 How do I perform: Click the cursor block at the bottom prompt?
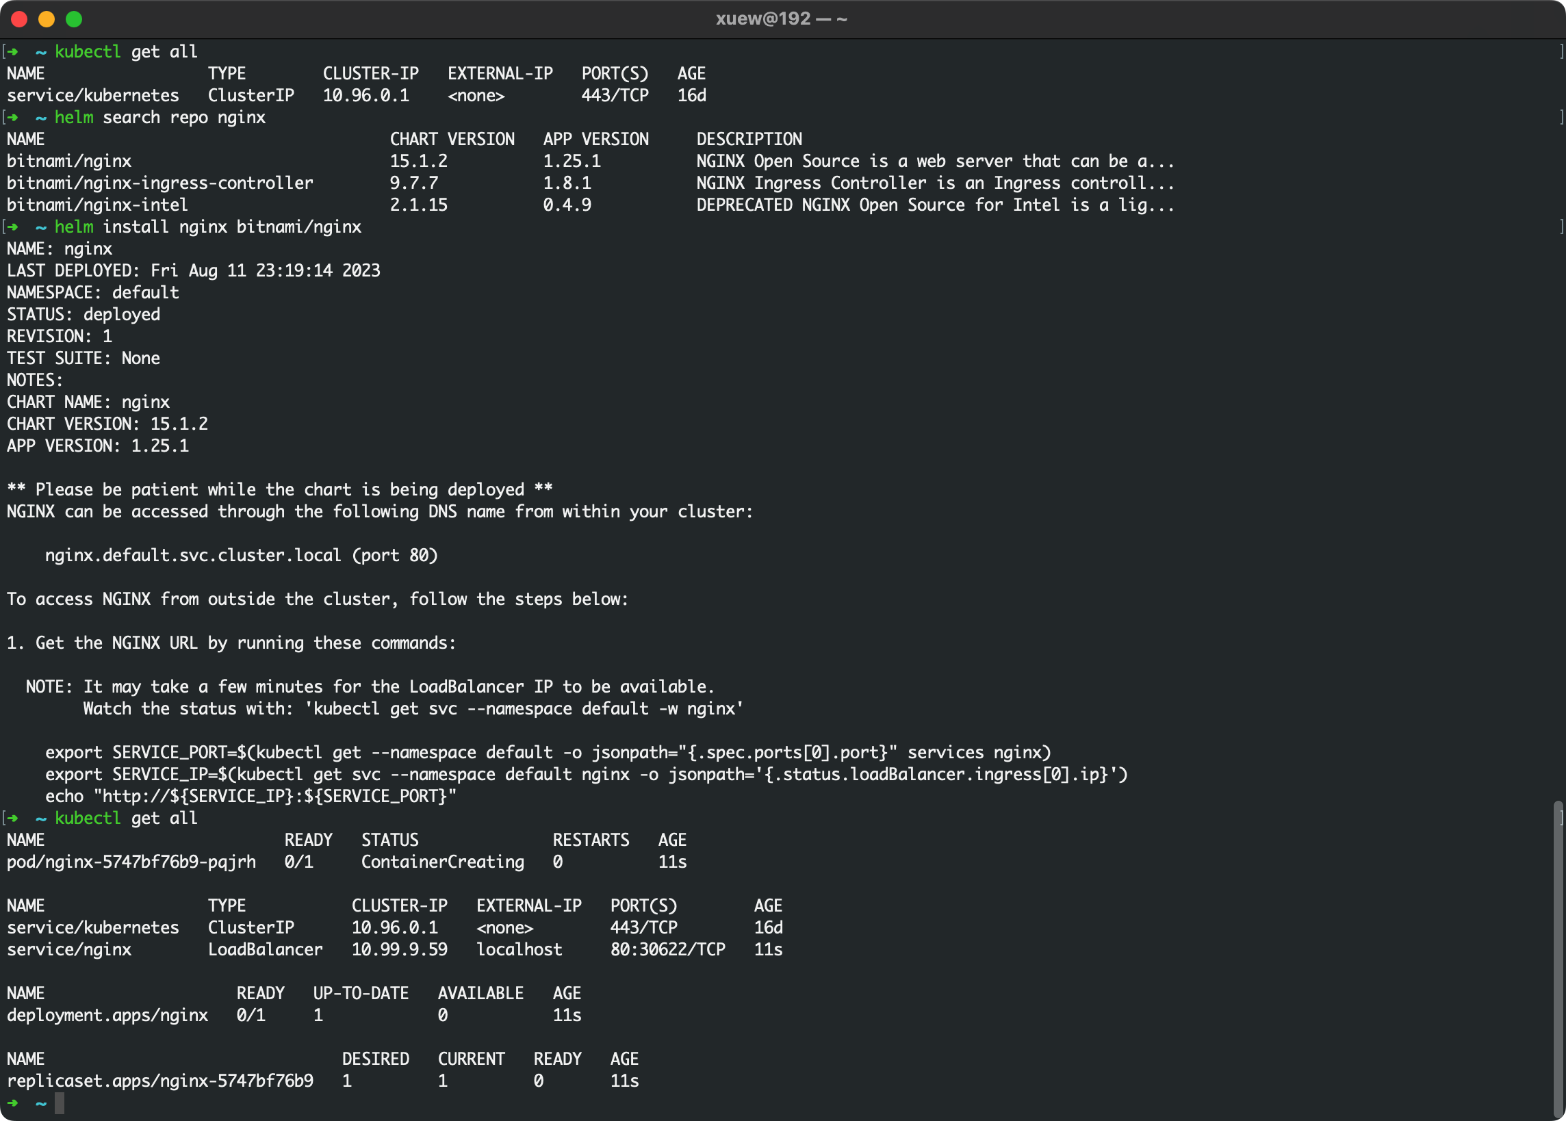tap(60, 1103)
